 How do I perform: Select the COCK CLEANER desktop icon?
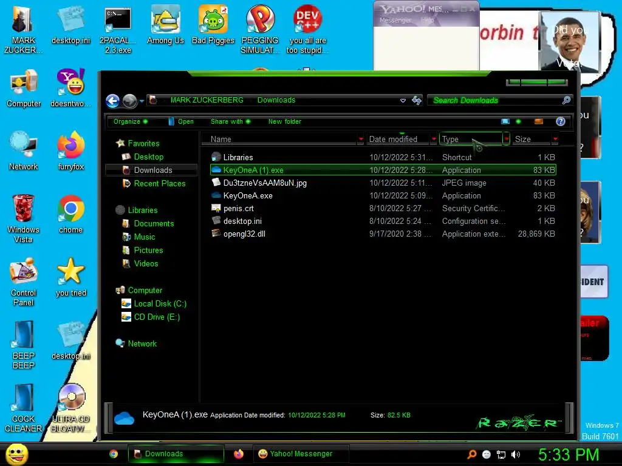click(23, 408)
